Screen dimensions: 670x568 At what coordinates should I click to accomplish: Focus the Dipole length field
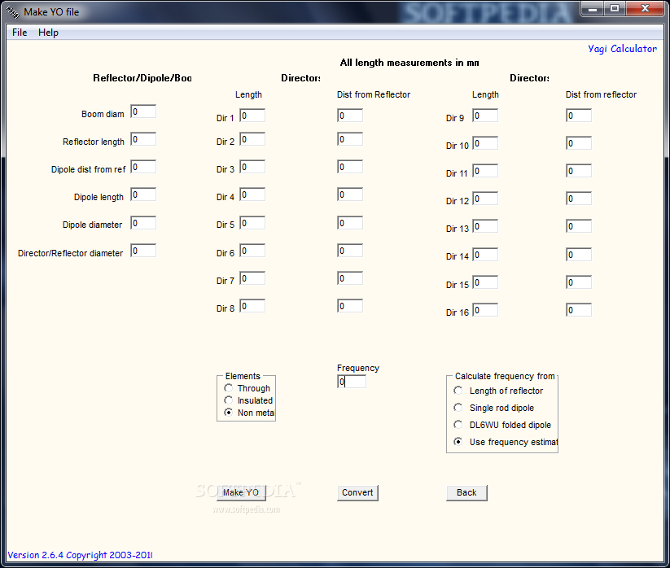(x=143, y=194)
